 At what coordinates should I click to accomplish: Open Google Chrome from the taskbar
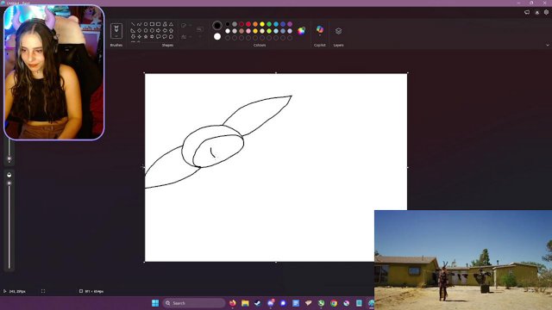334,303
